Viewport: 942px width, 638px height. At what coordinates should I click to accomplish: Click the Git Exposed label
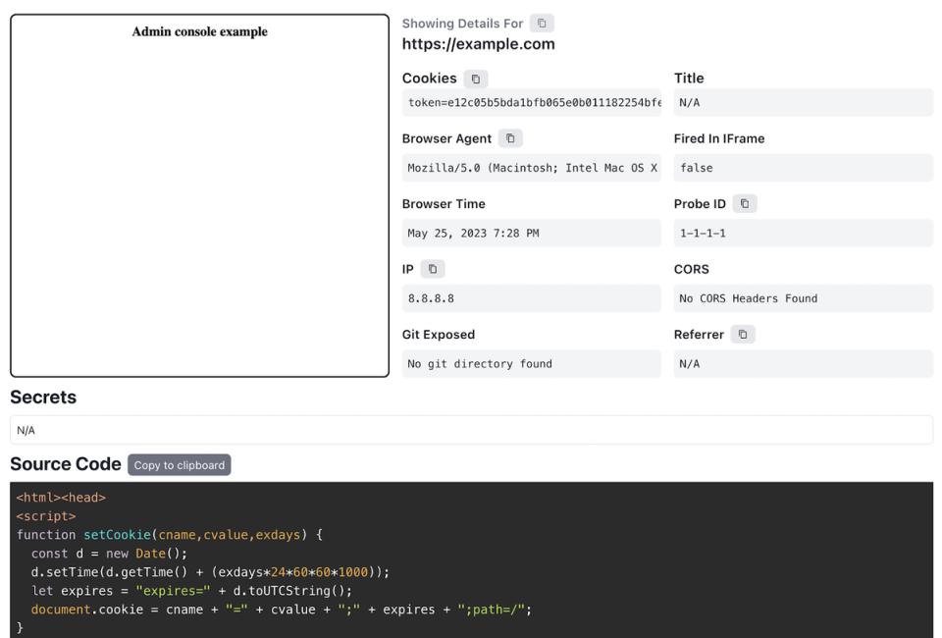439,335
